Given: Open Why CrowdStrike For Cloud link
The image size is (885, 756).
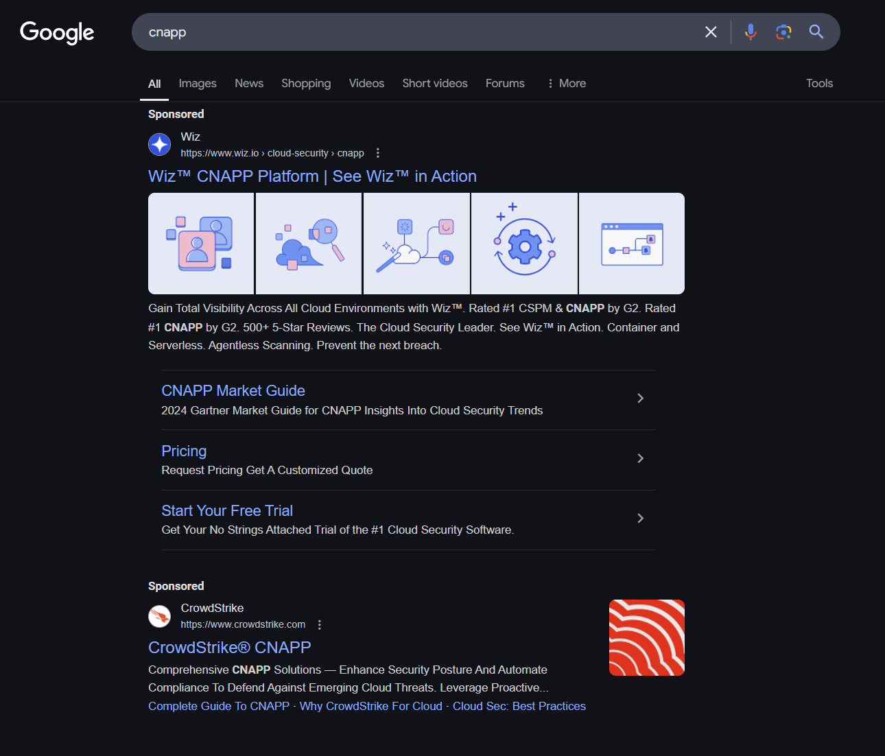Looking at the screenshot, I should coord(371,706).
